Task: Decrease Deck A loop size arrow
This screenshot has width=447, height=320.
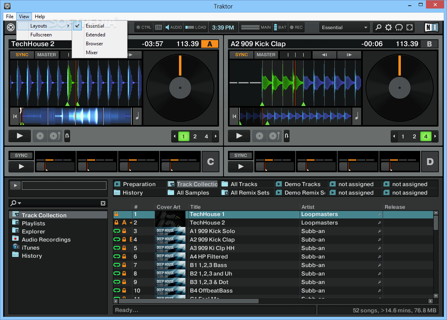Action: point(175,136)
